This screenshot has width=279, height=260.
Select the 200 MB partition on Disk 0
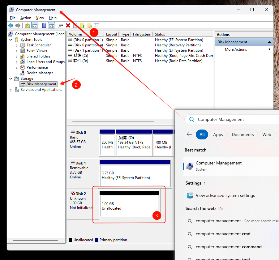[x=107, y=143]
